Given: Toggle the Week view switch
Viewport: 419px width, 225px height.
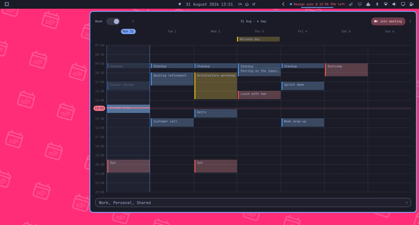Looking at the screenshot, I should [x=113, y=22].
